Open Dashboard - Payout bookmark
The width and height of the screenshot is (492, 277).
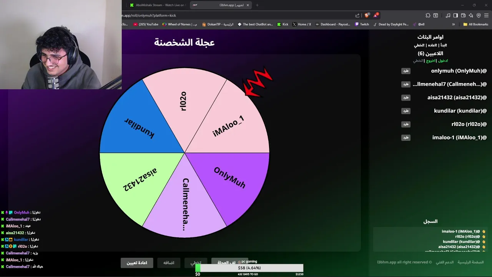pos(333,24)
